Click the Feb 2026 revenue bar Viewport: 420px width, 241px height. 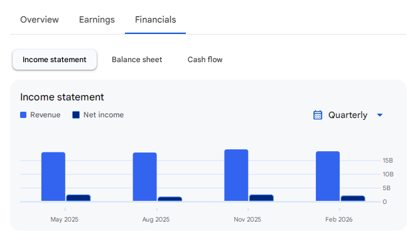tap(328, 176)
